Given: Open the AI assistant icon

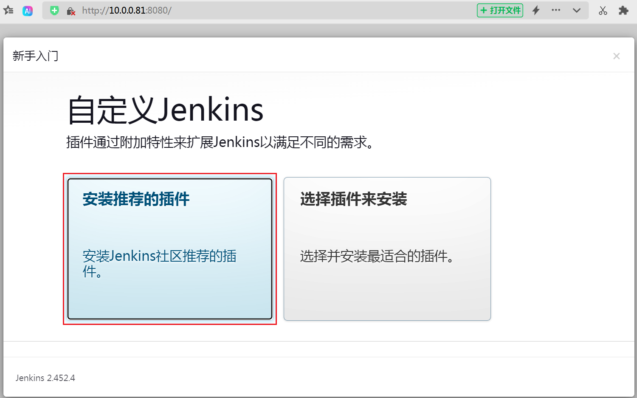Looking at the screenshot, I should (28, 11).
